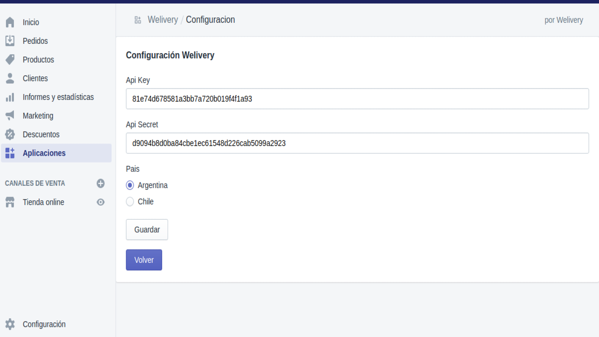Click the Pedidos orders icon

coord(10,41)
